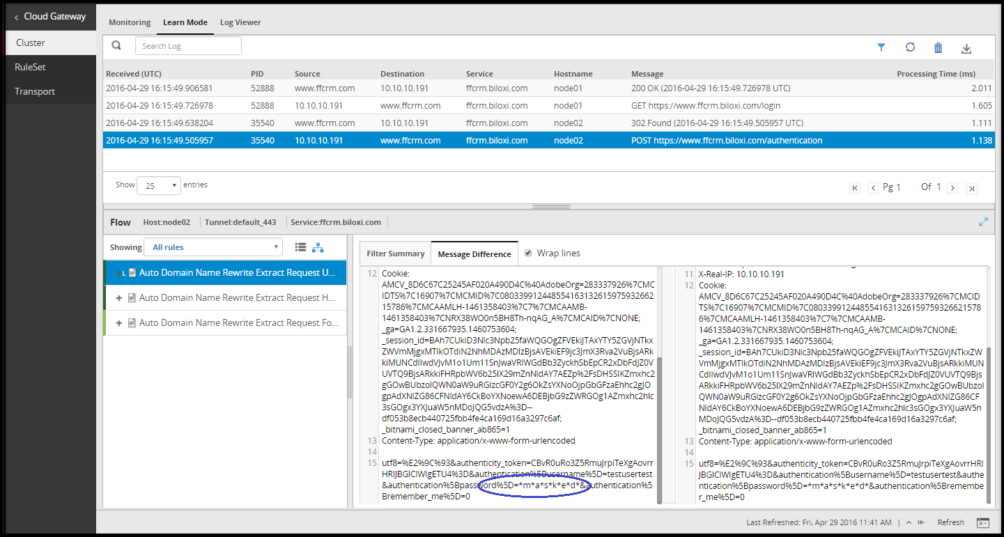Expand the Flow panel to fullscreen
Image resolution: width=1004 pixels, height=537 pixels.
[x=983, y=221]
